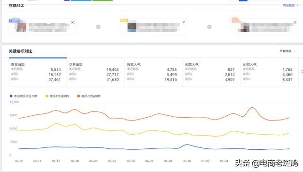303x172 pixels.
Task: Click the 关键指标对比 section heading
Action: pos(20,52)
